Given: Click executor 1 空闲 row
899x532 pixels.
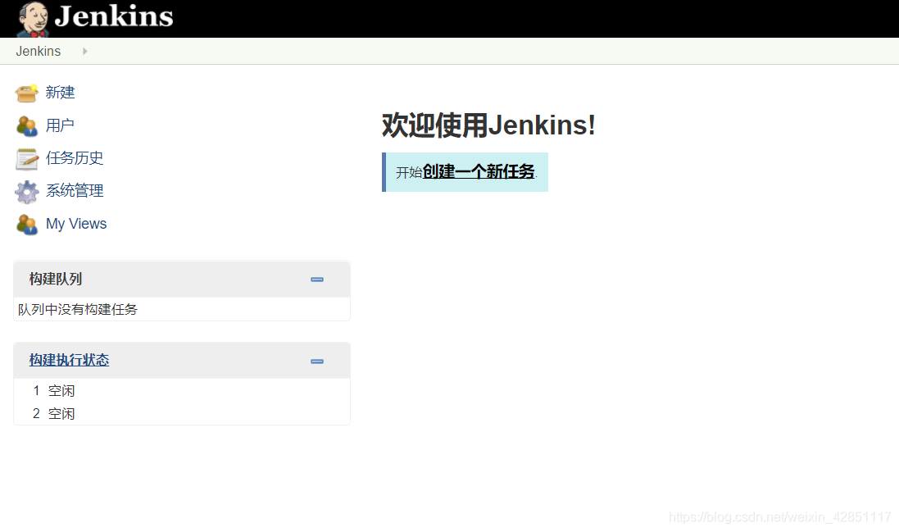Looking at the screenshot, I should pos(182,390).
